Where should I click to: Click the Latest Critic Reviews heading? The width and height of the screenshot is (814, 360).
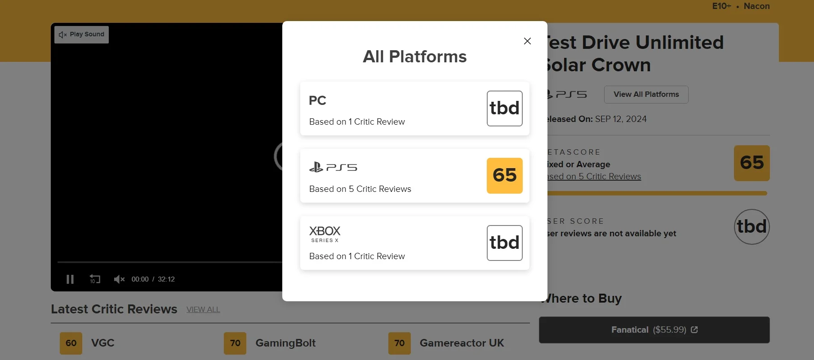click(x=114, y=309)
